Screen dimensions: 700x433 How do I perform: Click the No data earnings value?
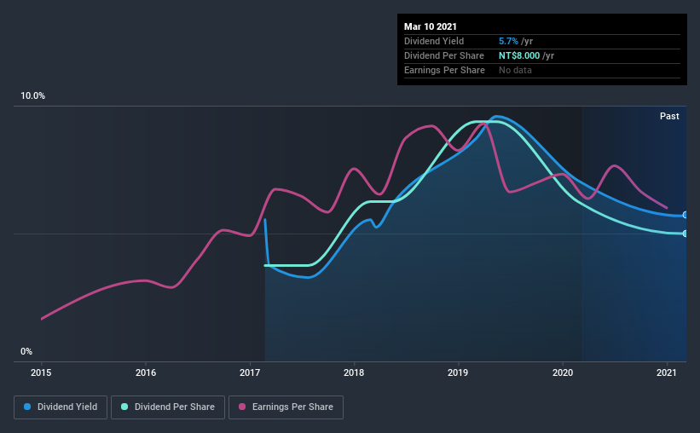(x=515, y=70)
